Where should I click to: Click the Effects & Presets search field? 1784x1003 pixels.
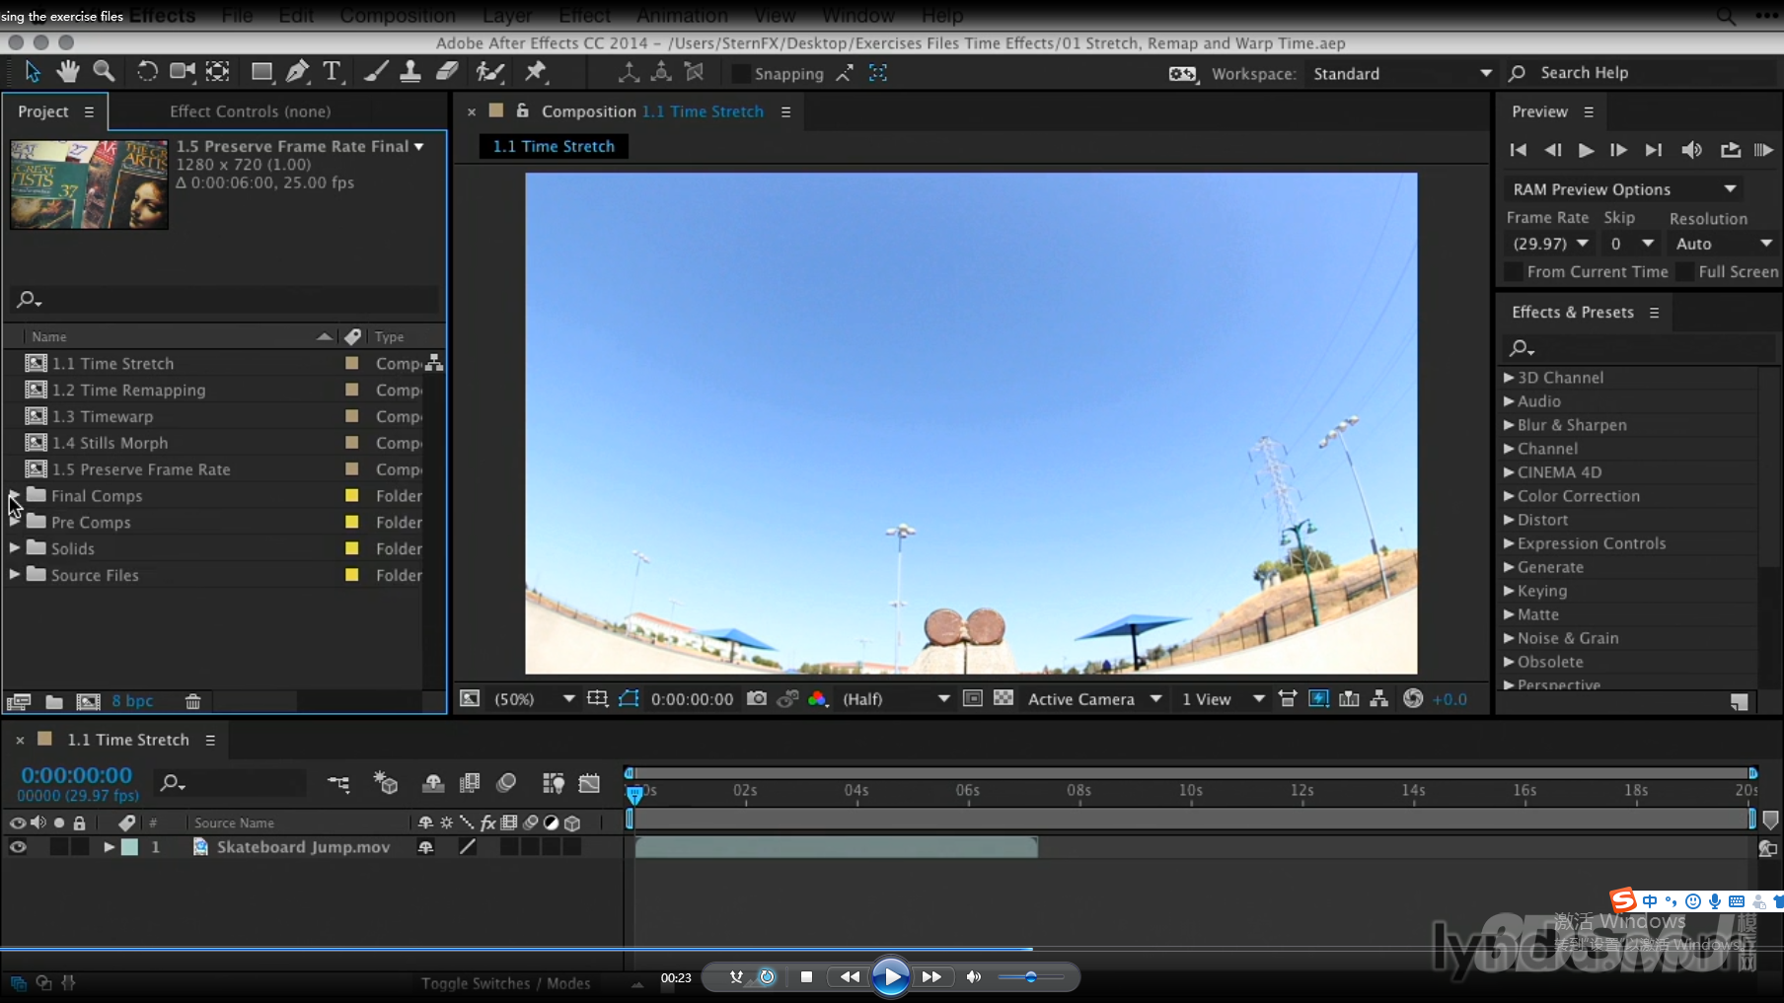click(x=1638, y=347)
